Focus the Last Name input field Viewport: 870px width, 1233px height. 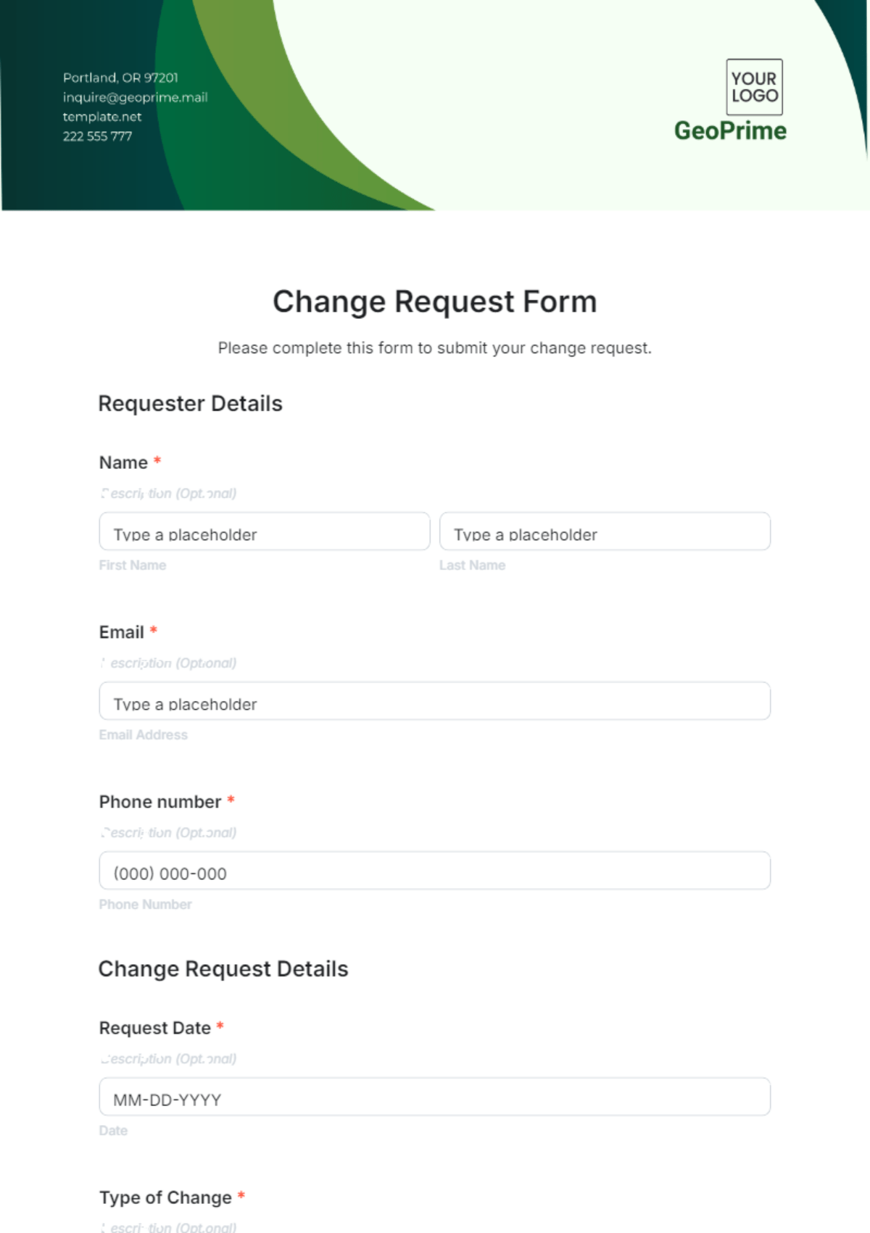(x=605, y=532)
